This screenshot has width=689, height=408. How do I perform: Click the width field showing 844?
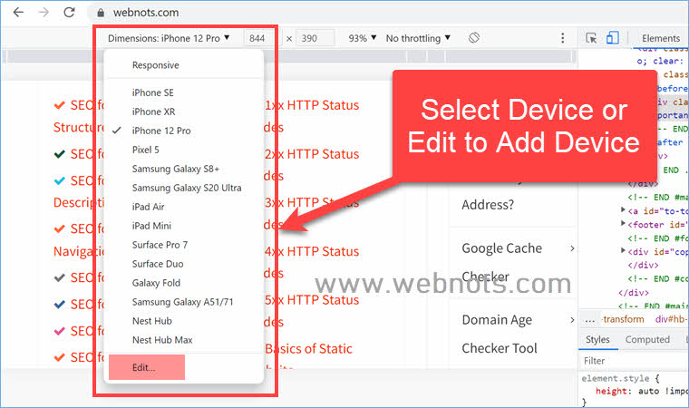[x=257, y=38]
